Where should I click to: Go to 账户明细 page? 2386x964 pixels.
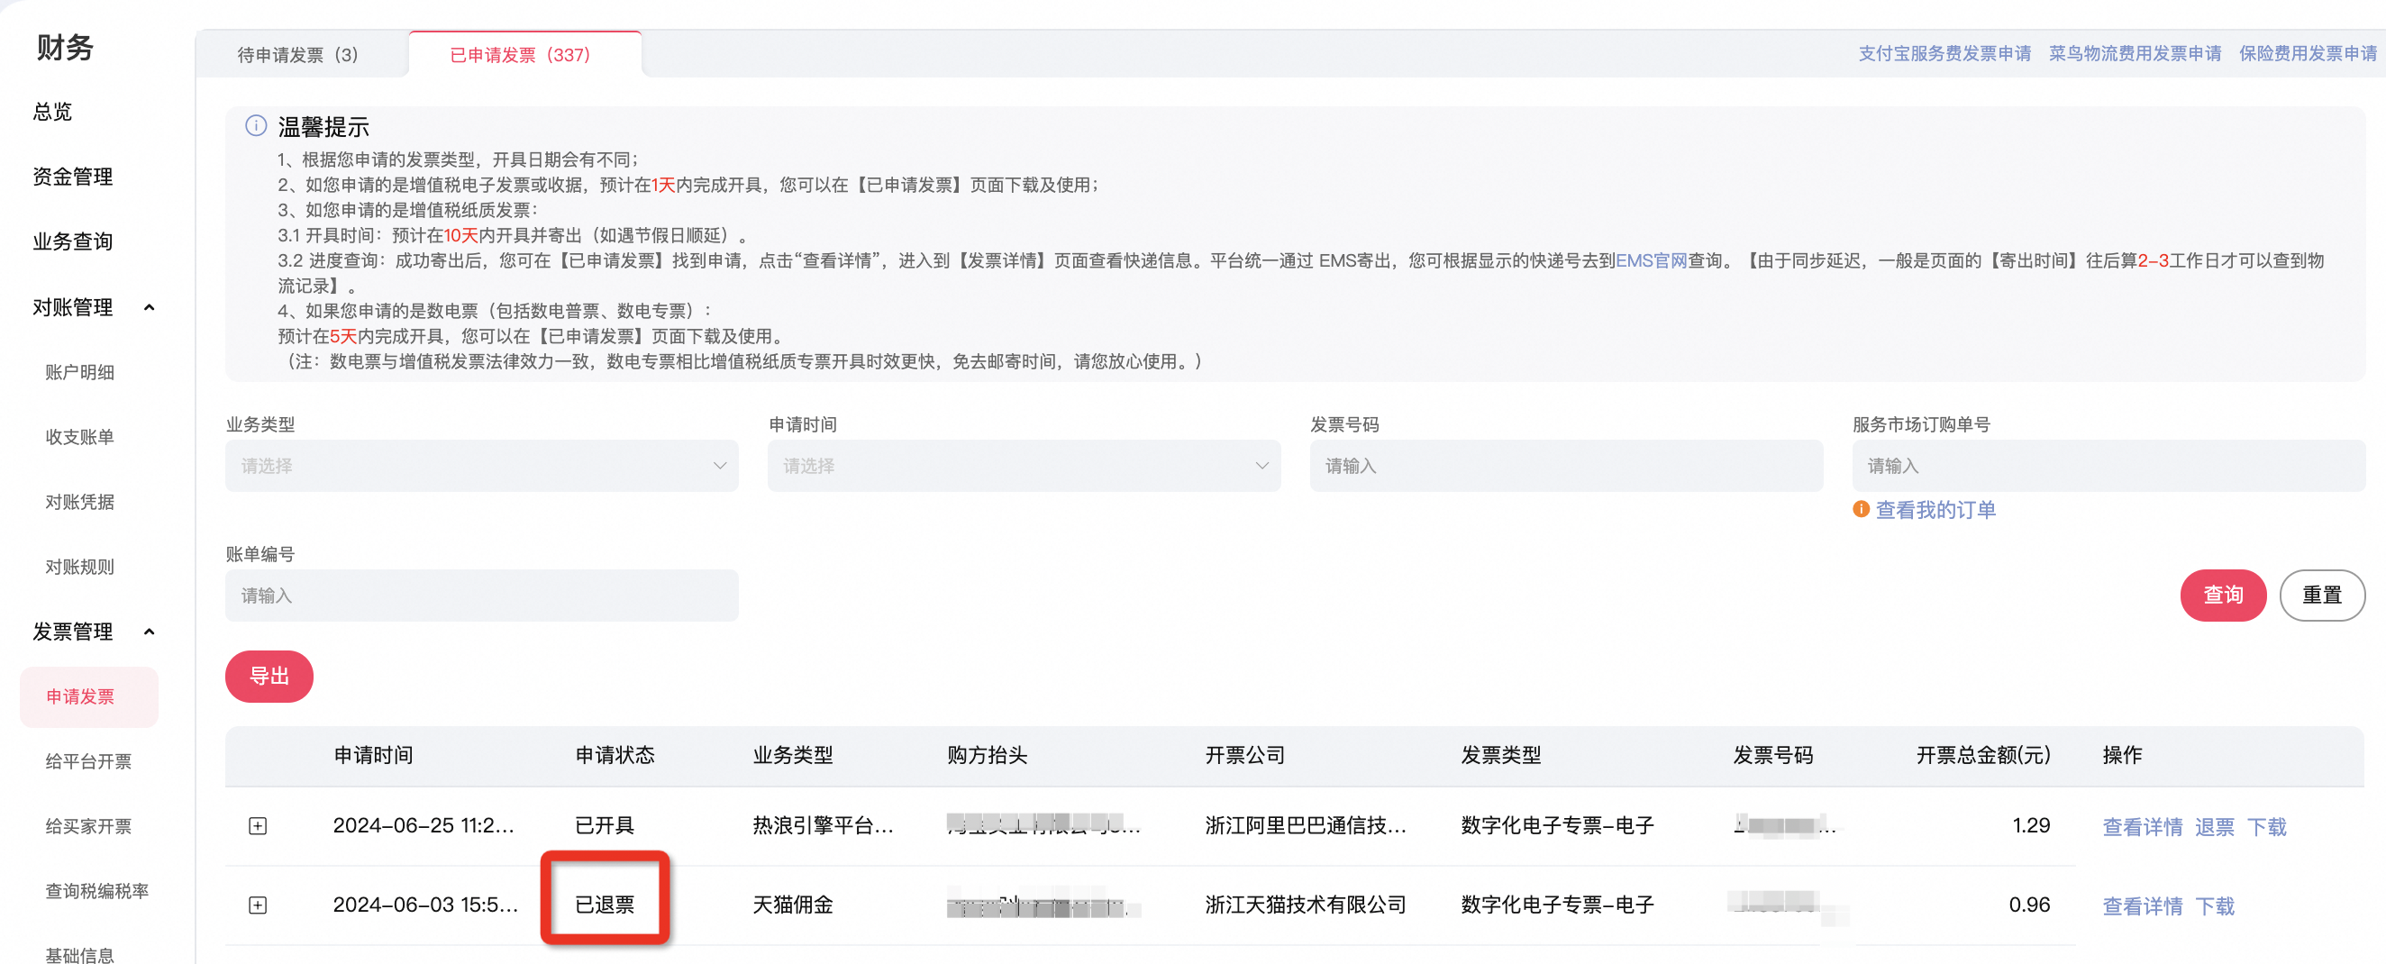pyautogui.click(x=79, y=372)
